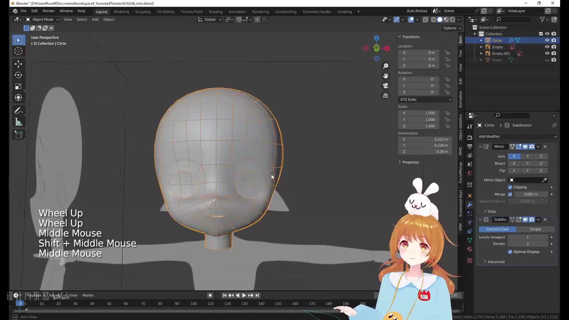Disable the Clipping checkbox in Mirror modifier

(x=510, y=187)
